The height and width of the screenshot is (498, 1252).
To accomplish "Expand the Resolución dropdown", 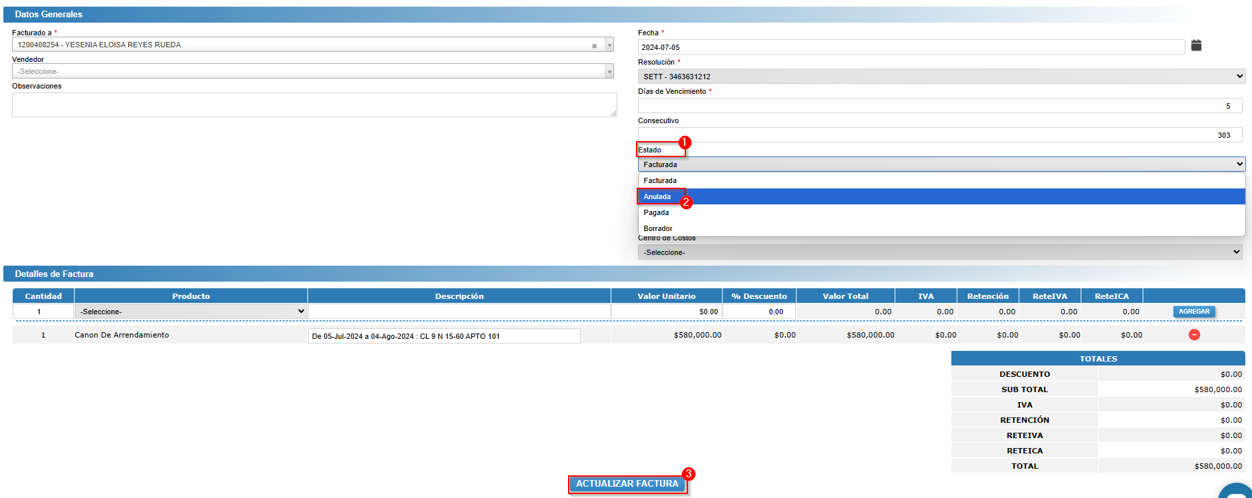I will click(941, 77).
